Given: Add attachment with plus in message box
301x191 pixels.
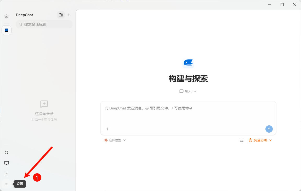Looking at the screenshot, I should [x=107, y=129].
